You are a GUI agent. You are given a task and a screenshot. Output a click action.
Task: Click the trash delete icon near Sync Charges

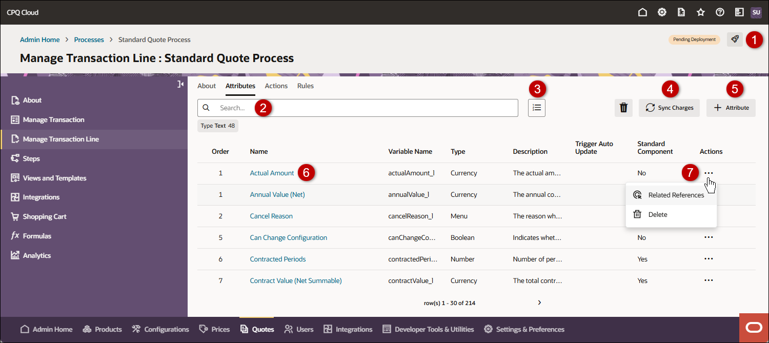click(x=623, y=108)
